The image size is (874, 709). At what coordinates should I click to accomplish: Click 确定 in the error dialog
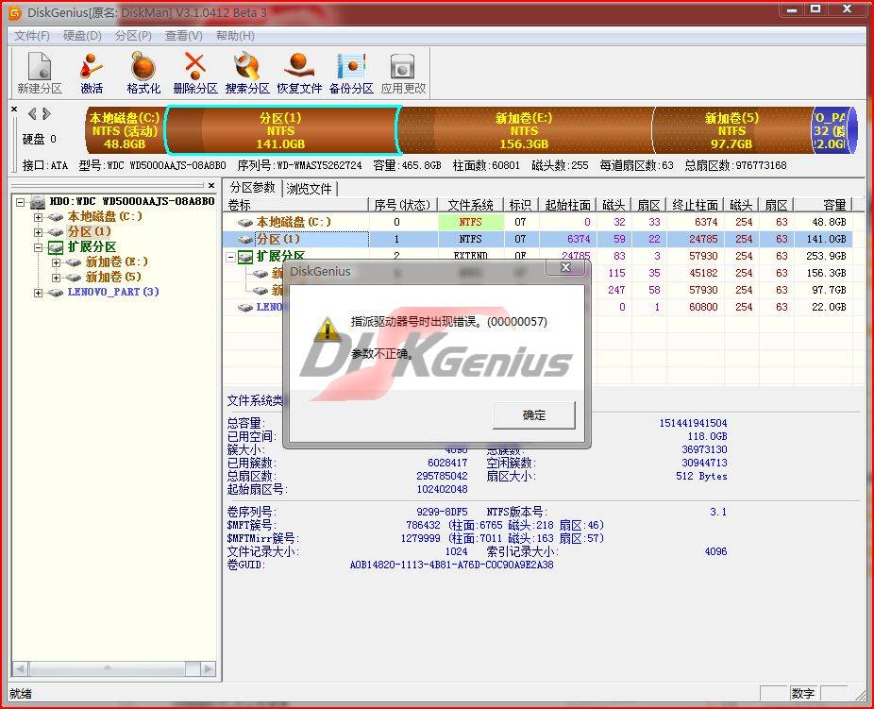coord(534,415)
